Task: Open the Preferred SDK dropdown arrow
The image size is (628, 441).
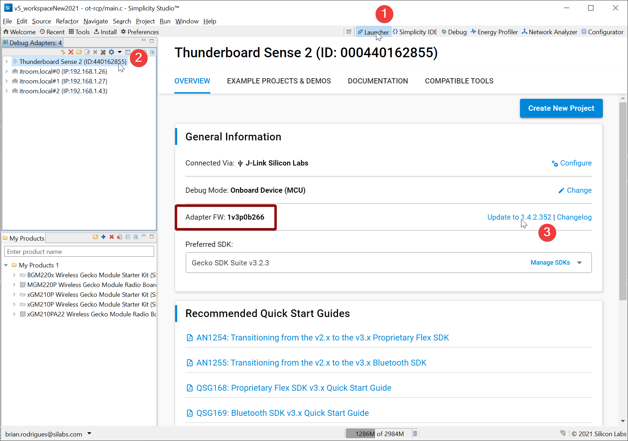Action: tap(579, 263)
